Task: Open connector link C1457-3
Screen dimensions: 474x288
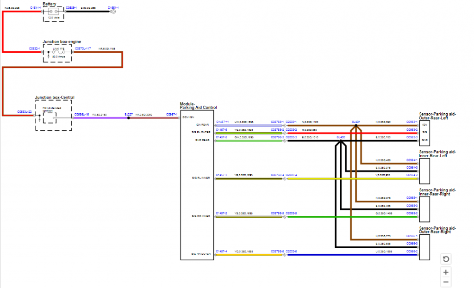Action: 222,175
